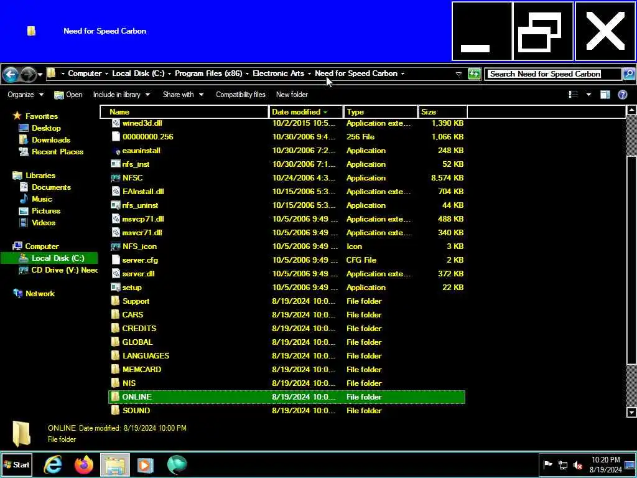
Task: Select the msvcp71.dll file icon
Action: (x=116, y=219)
